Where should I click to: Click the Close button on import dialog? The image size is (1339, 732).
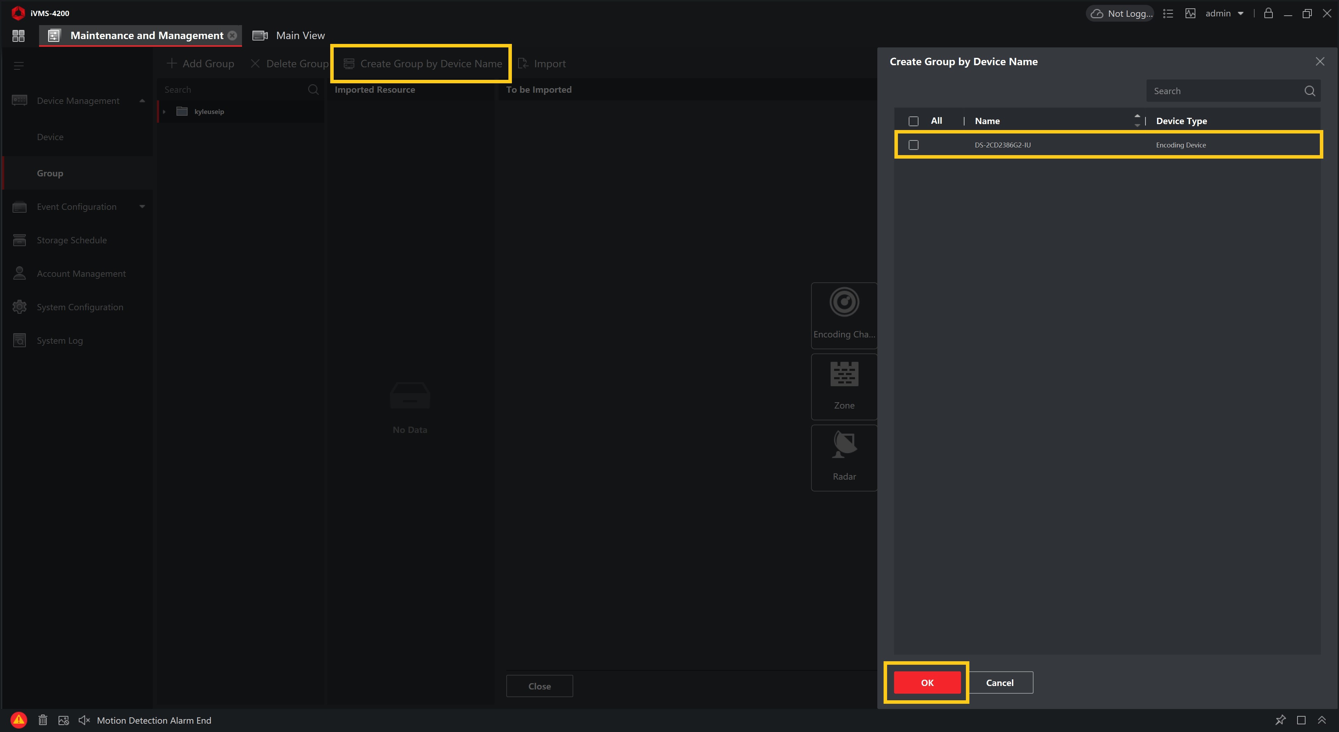point(539,686)
